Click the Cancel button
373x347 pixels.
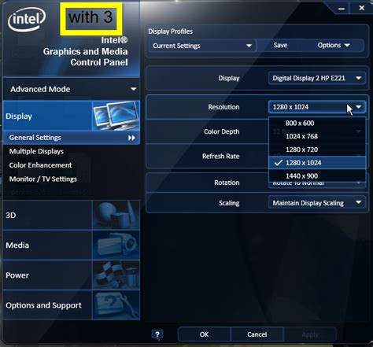click(x=257, y=334)
